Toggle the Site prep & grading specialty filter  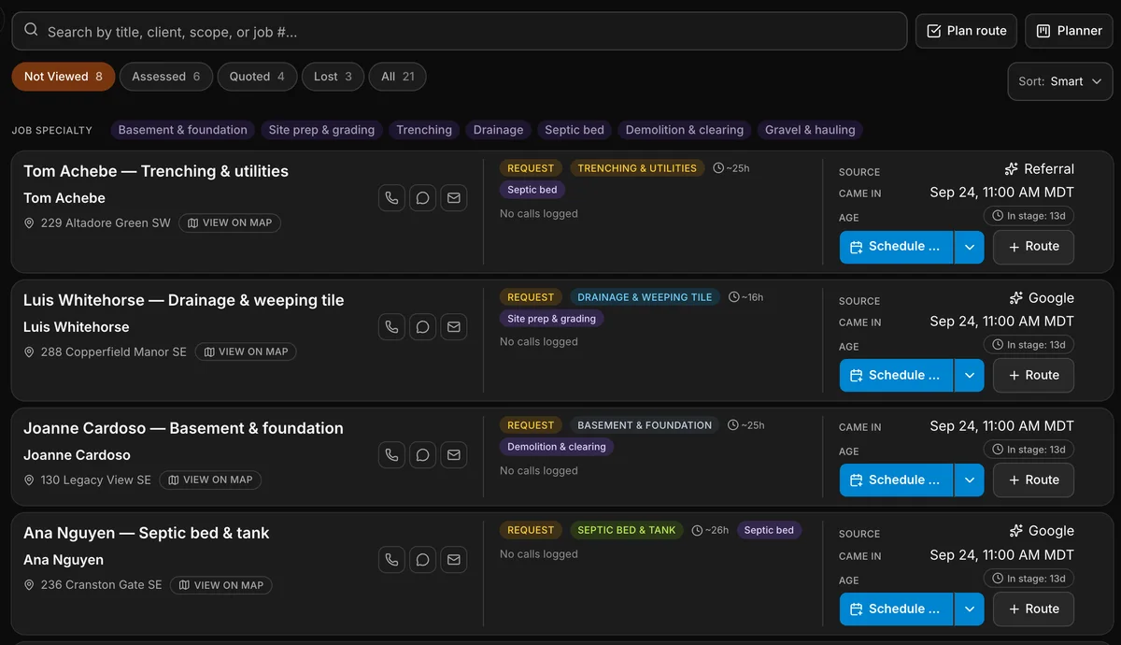(x=321, y=130)
